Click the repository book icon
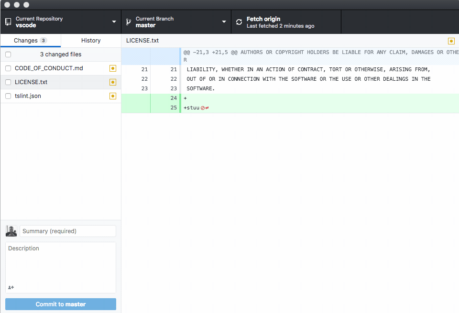This screenshot has width=459, height=313. click(x=7, y=22)
